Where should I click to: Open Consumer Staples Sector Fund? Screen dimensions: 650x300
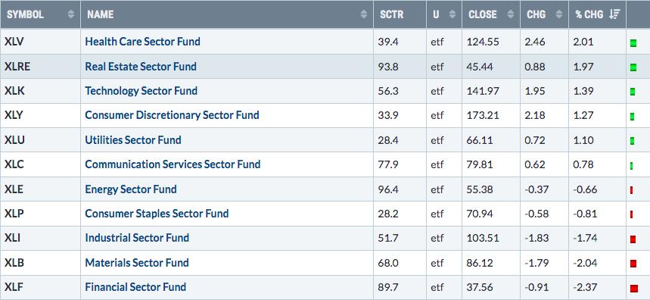(157, 214)
